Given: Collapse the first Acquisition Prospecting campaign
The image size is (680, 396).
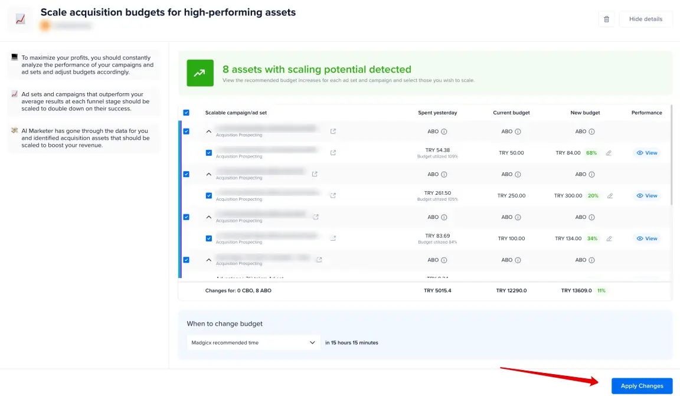Looking at the screenshot, I should coord(208,131).
